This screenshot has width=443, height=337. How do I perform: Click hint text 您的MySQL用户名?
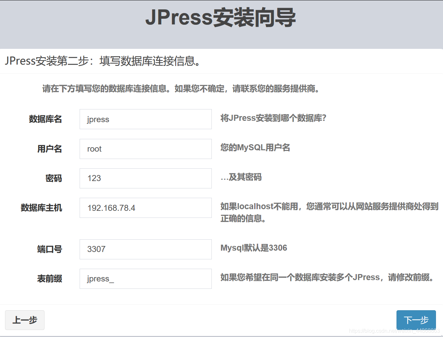tap(255, 148)
